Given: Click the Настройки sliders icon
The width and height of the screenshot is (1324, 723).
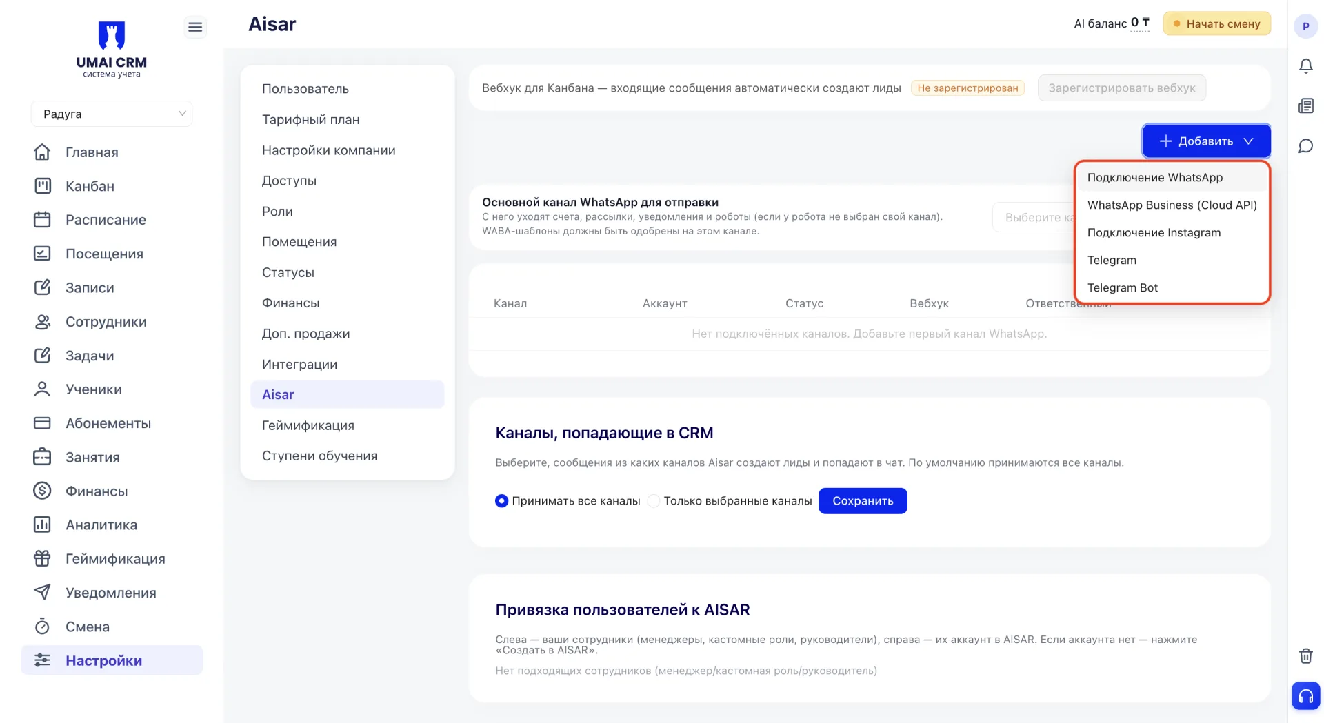Looking at the screenshot, I should 42,660.
